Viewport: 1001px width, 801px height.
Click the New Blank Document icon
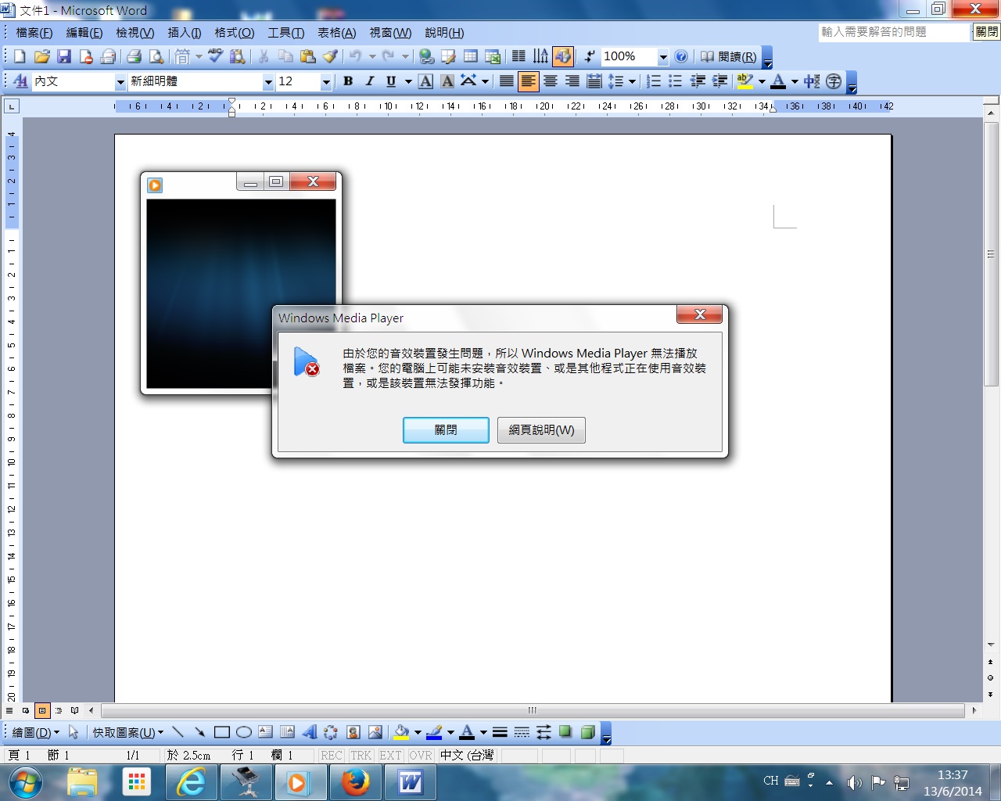pos(20,56)
